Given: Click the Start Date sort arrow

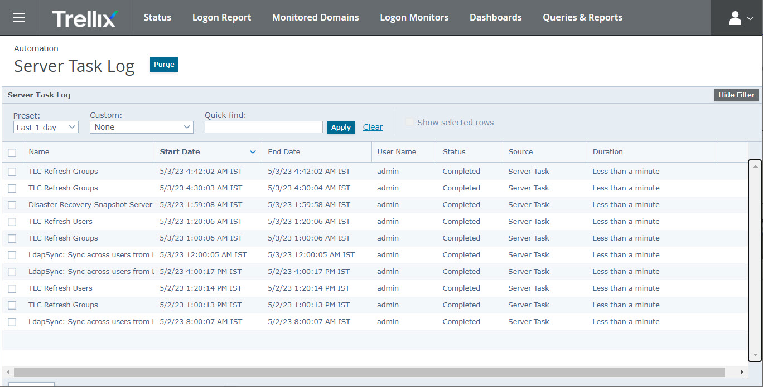Looking at the screenshot, I should (253, 152).
